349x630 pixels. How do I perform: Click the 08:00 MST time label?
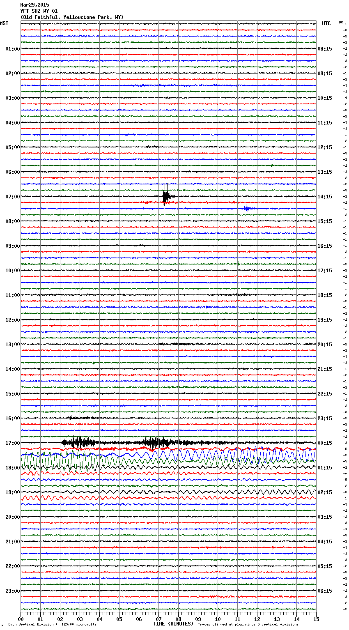point(13,221)
